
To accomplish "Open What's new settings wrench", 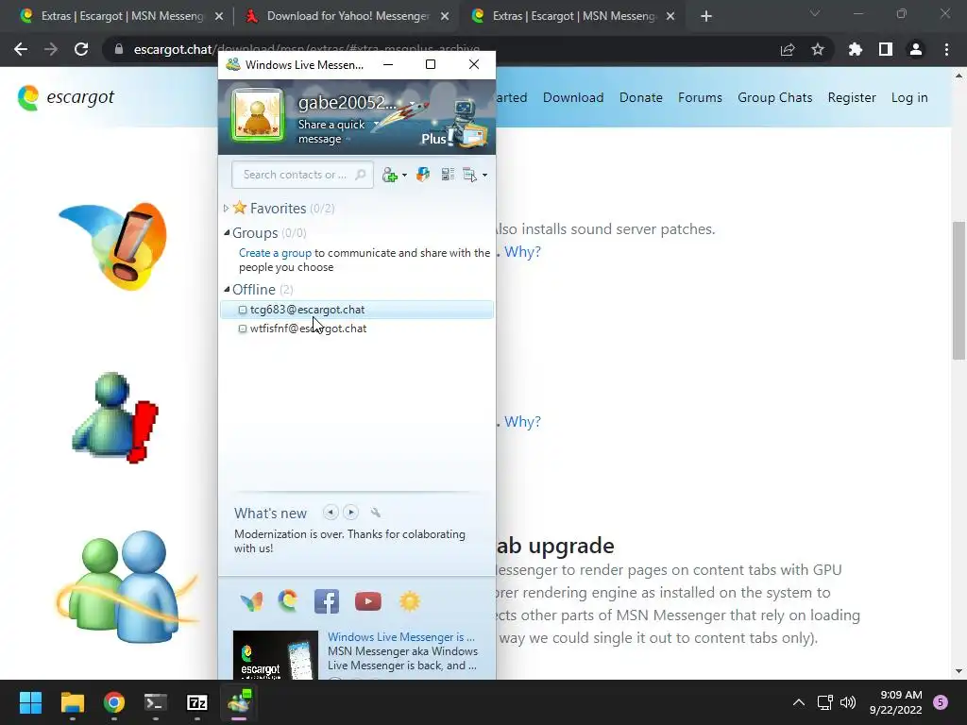I will tap(376, 513).
